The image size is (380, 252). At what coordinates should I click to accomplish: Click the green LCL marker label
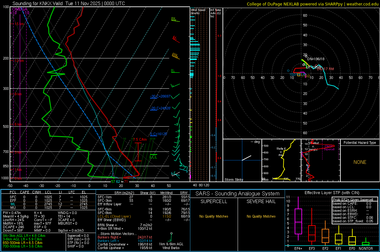click(153, 157)
